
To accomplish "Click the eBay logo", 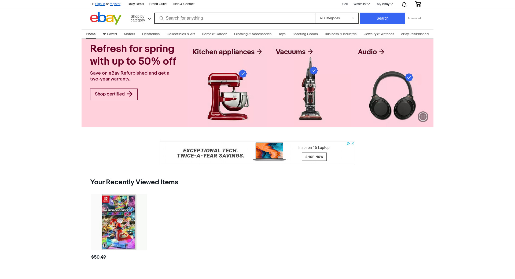I will pyautogui.click(x=106, y=18).
